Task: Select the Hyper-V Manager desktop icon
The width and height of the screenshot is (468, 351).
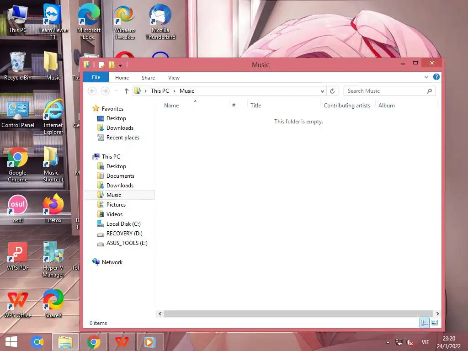Action: click(53, 260)
